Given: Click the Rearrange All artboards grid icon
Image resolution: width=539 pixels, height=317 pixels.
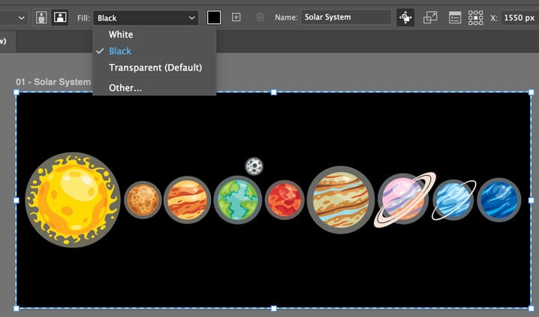Looking at the screenshot, I should (475, 17).
